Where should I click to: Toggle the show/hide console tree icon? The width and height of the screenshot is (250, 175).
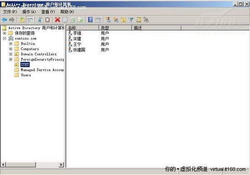(x=30, y=20)
